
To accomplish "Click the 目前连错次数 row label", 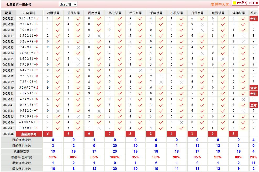I will [22, 140].
